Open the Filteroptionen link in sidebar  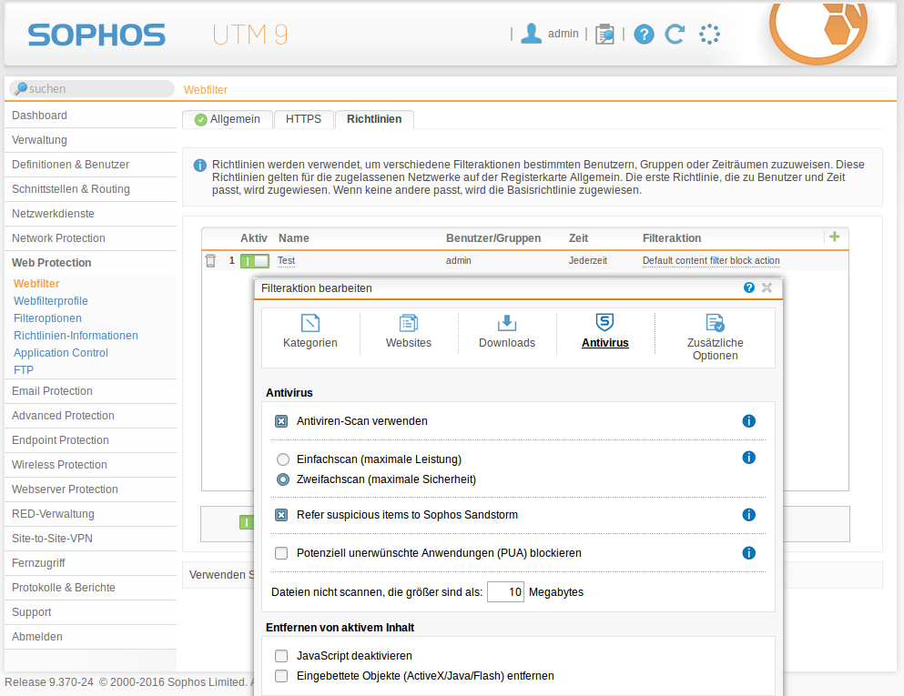[47, 318]
